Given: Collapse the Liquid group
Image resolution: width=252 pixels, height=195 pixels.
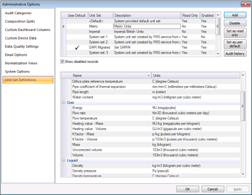Looking at the screenshot, I should [x=64, y=160].
